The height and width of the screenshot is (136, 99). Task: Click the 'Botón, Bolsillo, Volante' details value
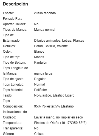pos(51,46)
